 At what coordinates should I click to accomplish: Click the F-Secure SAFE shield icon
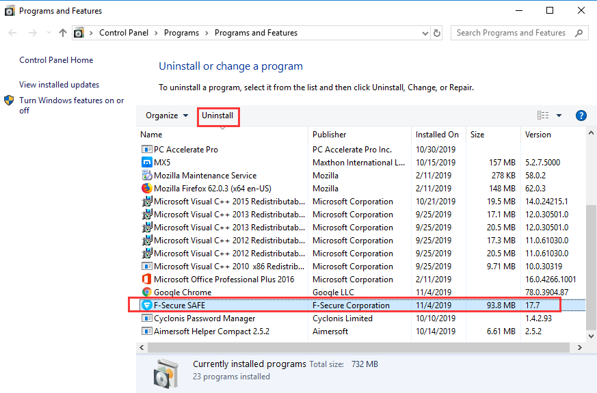pyautogui.click(x=146, y=305)
